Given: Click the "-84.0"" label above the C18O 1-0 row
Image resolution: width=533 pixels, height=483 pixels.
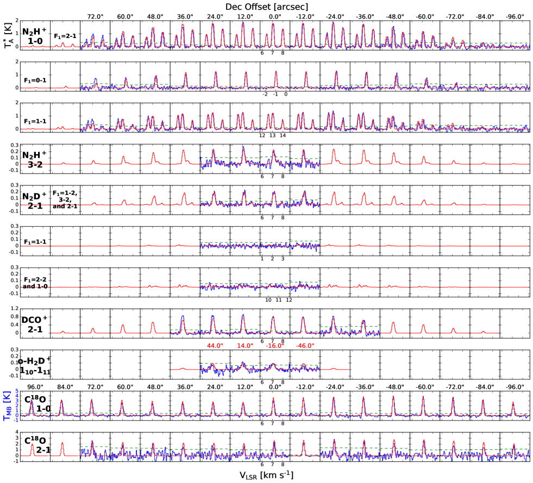Looking at the screenshot, I should [x=485, y=387].
